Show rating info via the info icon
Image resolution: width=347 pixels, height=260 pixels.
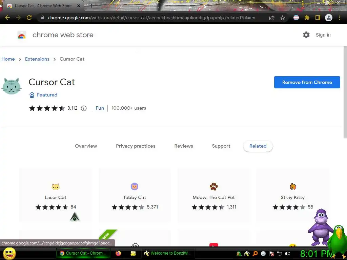[x=84, y=108]
